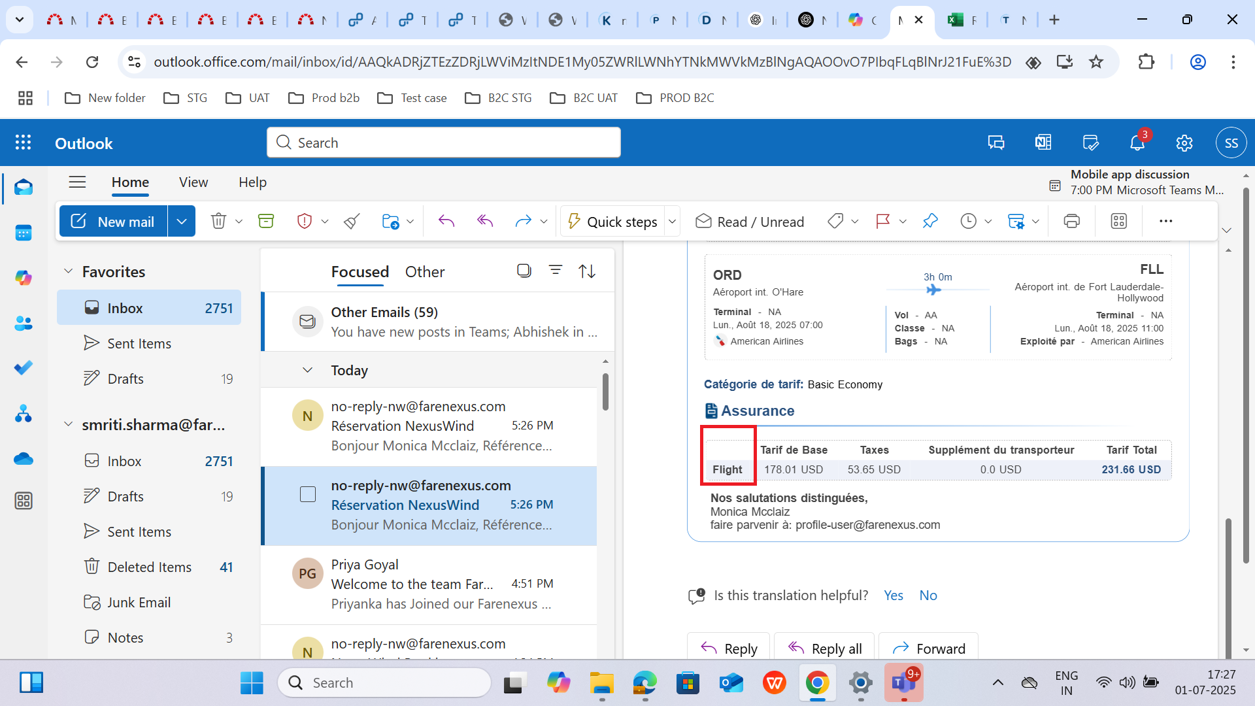Click the message list scrollbar thumb
The height and width of the screenshot is (706, 1255).
[606, 392]
